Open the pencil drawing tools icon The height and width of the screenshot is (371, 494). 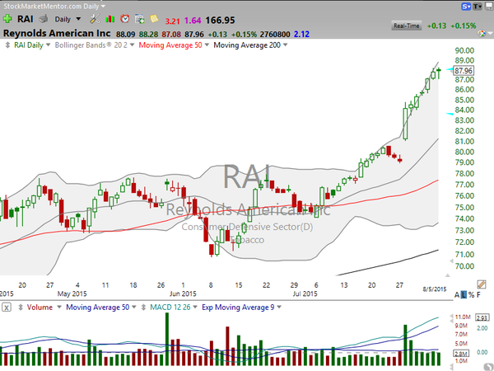tap(481, 284)
